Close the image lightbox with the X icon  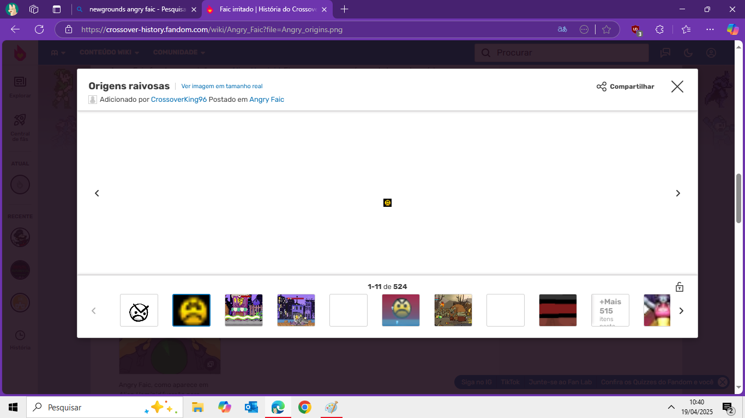pos(677,87)
